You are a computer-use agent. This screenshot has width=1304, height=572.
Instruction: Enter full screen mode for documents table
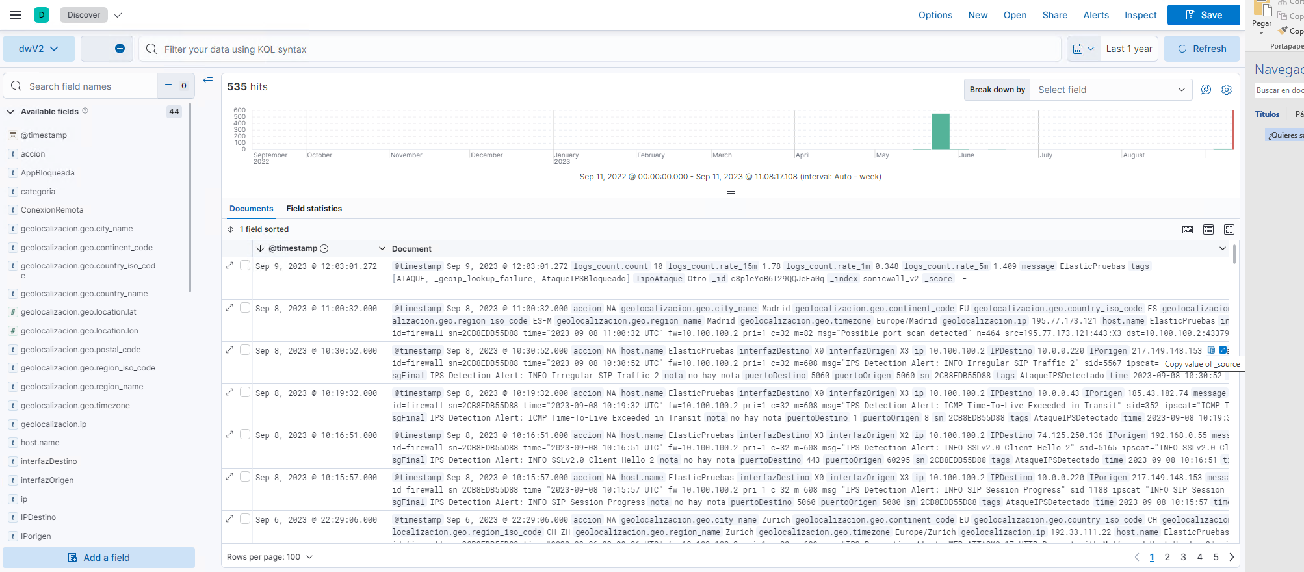tap(1229, 229)
